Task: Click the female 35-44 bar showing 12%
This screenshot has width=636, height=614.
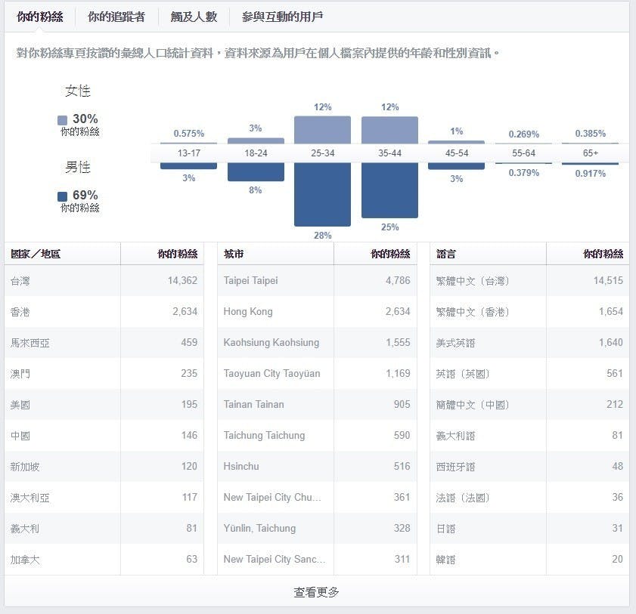Action: 389,130
